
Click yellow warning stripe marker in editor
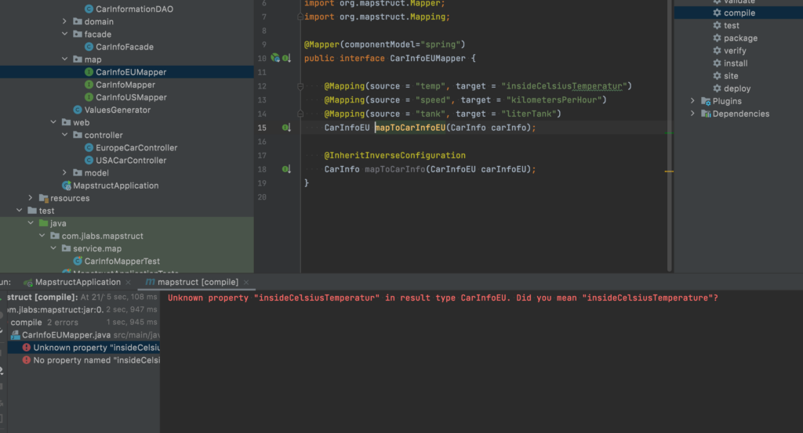(x=669, y=171)
